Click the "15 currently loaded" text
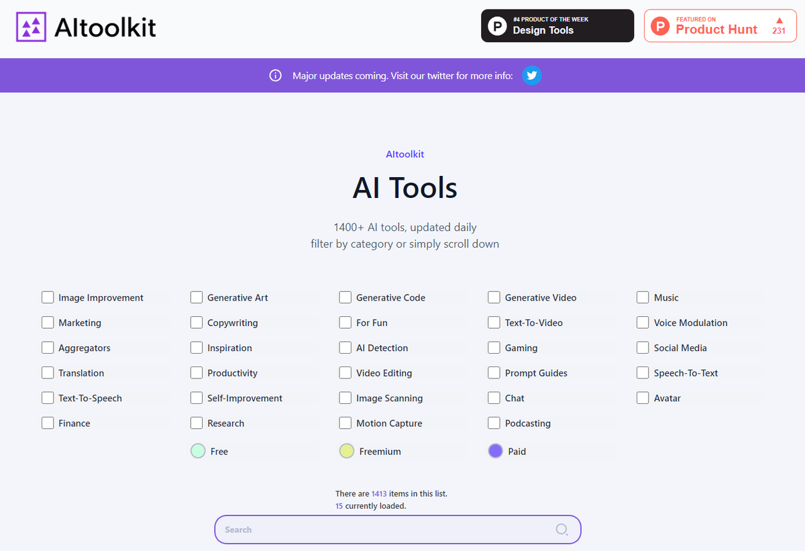Screen dimensions: 805x551 click(371, 505)
